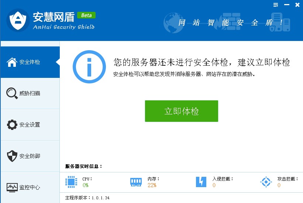Click the CPU chip icon
The width and height of the screenshot is (303, 203).
pos(71,182)
